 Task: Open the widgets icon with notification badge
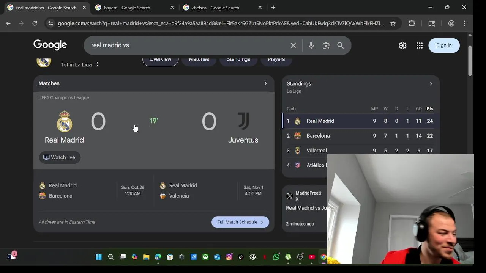point(12,256)
